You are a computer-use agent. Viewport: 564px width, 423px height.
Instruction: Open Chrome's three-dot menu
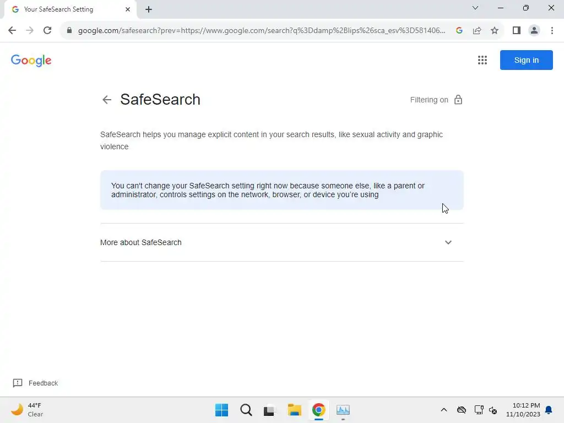coord(552,30)
